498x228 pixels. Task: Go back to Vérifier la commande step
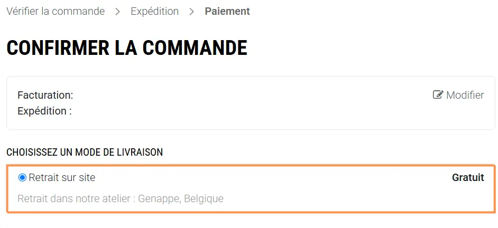tap(56, 11)
